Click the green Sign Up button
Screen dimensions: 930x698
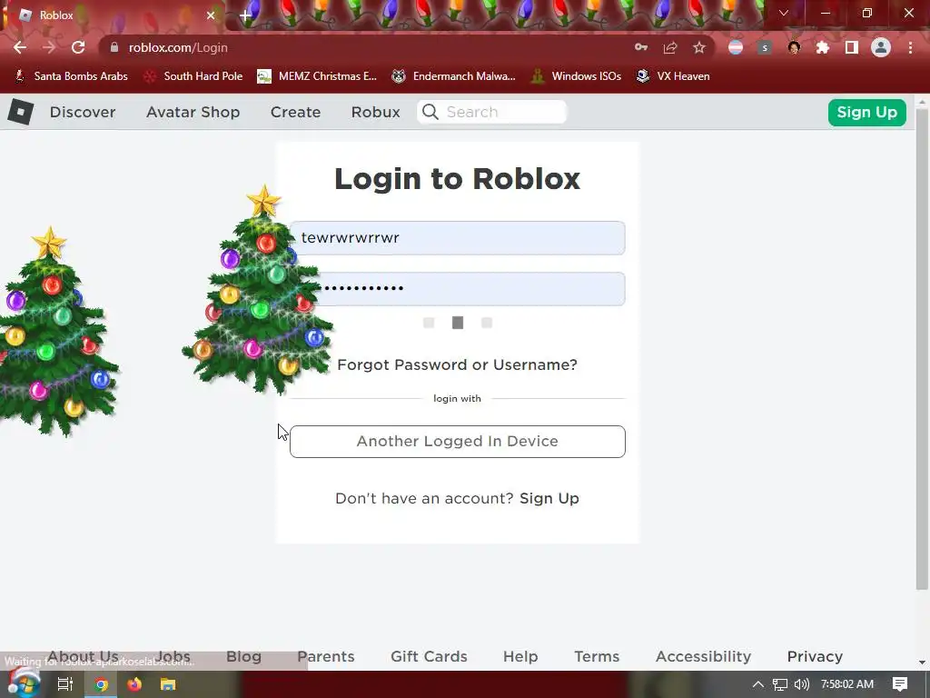(866, 112)
